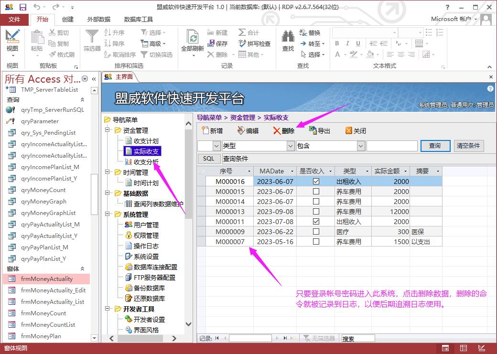This screenshot has height=354, width=497.
Task: Collapse the 查询 group in navigation pane
Action: (x=82, y=99)
